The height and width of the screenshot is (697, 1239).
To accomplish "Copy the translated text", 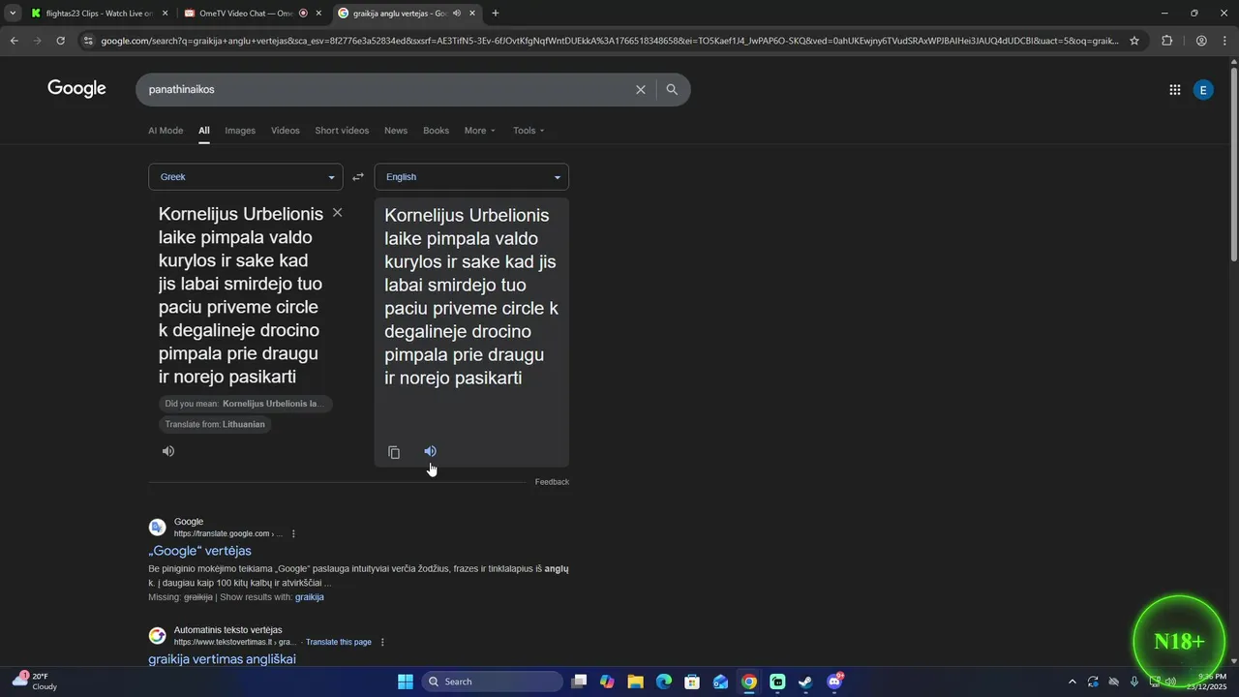I will pos(394,452).
